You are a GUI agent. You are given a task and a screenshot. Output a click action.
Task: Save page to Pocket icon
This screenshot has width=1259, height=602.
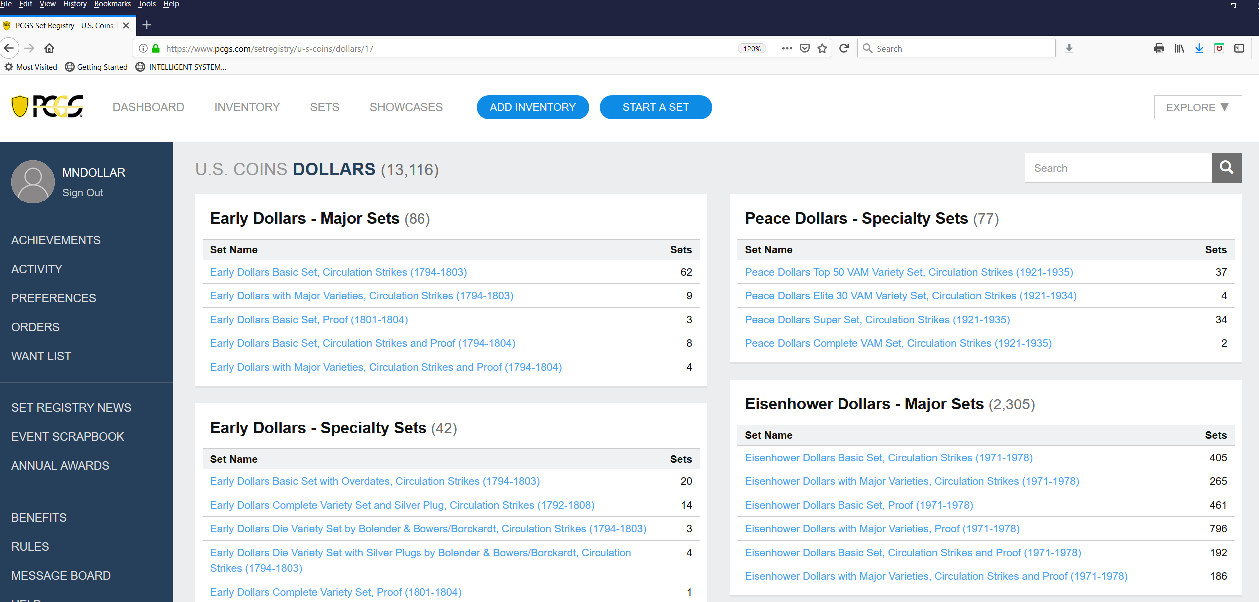[x=805, y=48]
